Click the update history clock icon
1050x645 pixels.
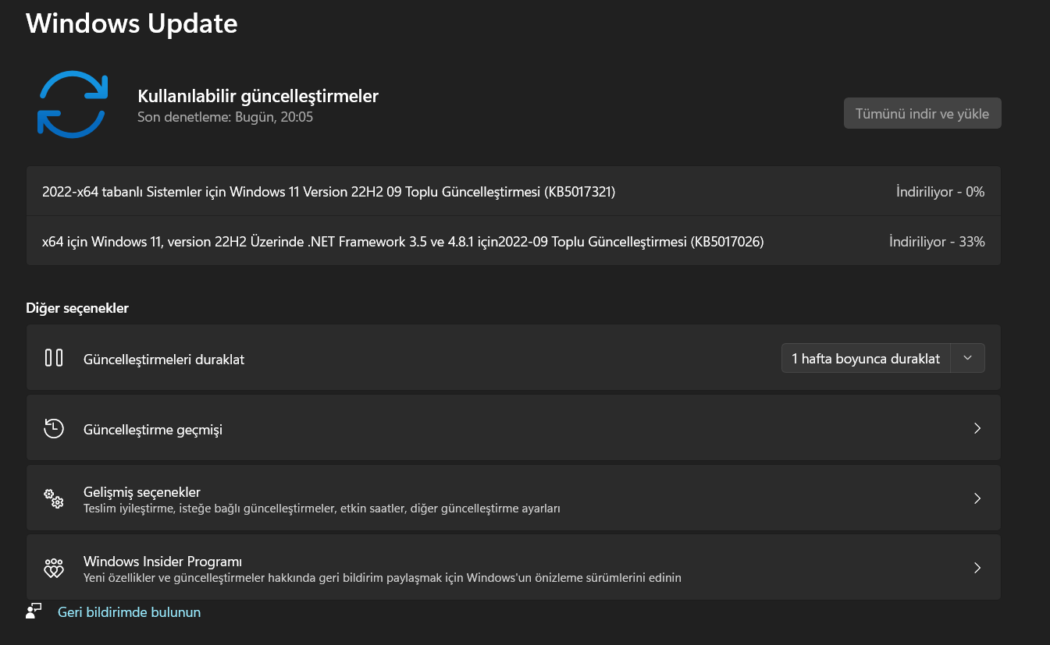[x=54, y=428]
